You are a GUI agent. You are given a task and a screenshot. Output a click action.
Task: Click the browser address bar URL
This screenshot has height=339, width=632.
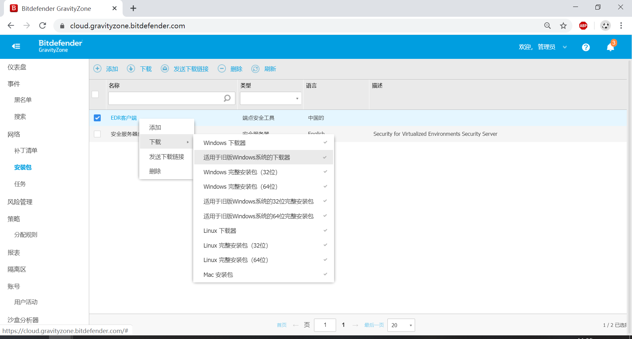(x=127, y=26)
